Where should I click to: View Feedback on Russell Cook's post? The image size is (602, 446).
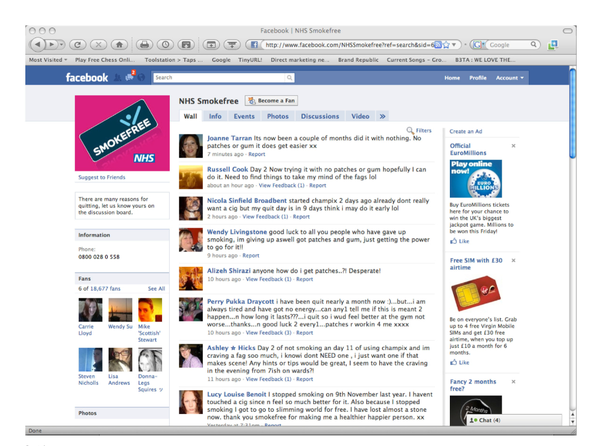(281, 185)
